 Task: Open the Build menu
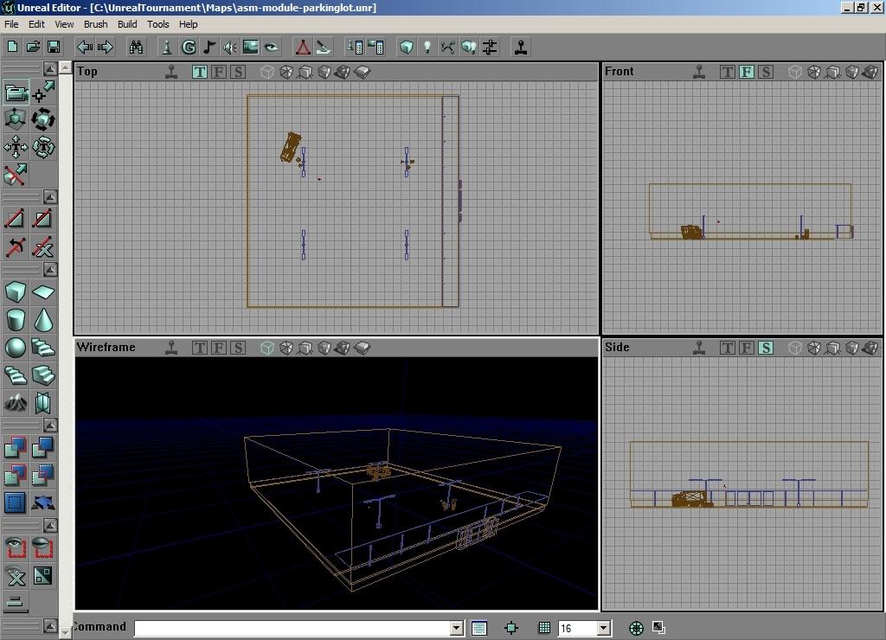tap(127, 24)
